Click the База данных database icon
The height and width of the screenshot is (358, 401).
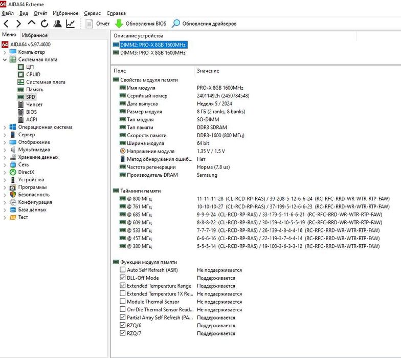[13, 210]
